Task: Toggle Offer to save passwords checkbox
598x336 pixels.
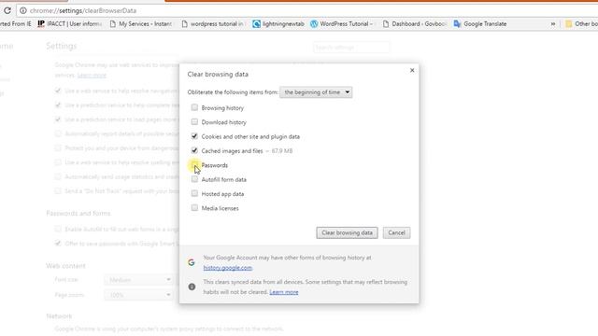Action: pos(58,243)
